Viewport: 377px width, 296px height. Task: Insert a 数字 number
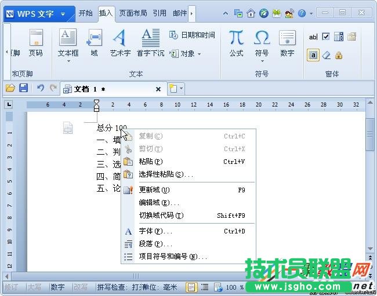(x=287, y=43)
